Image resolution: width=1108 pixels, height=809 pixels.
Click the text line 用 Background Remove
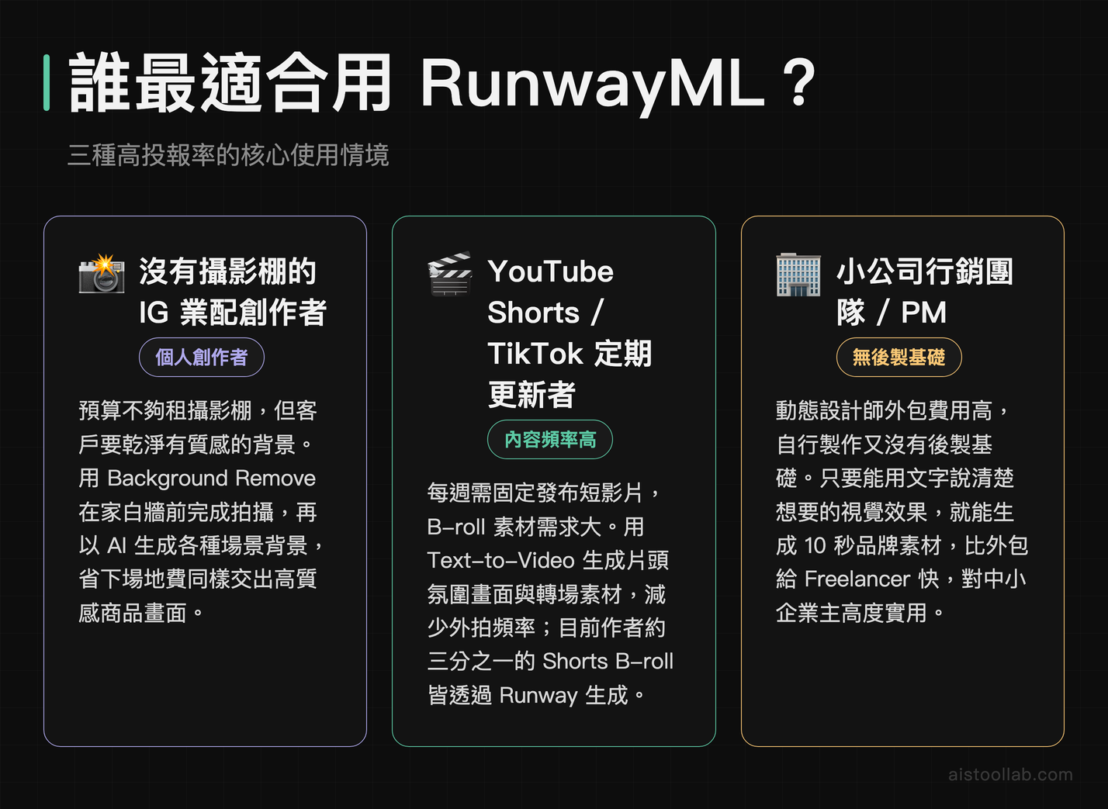197,478
